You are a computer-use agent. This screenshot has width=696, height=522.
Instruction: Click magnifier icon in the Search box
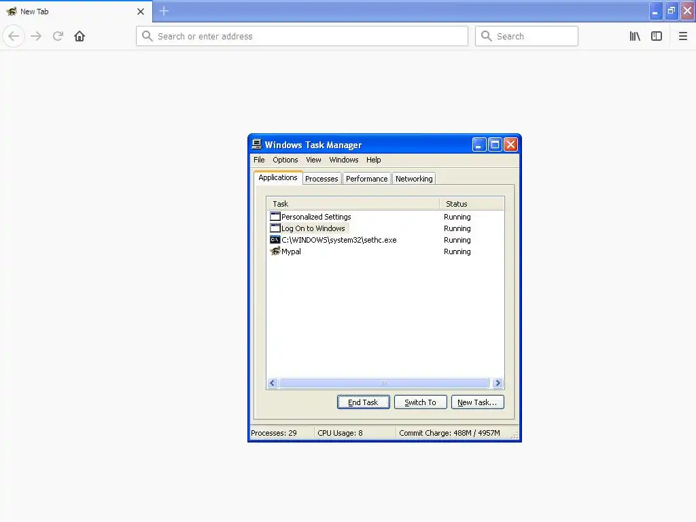click(487, 36)
